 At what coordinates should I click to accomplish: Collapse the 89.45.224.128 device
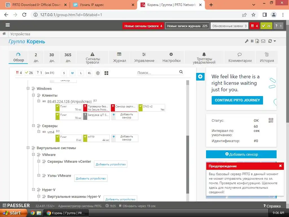[x=39, y=101]
